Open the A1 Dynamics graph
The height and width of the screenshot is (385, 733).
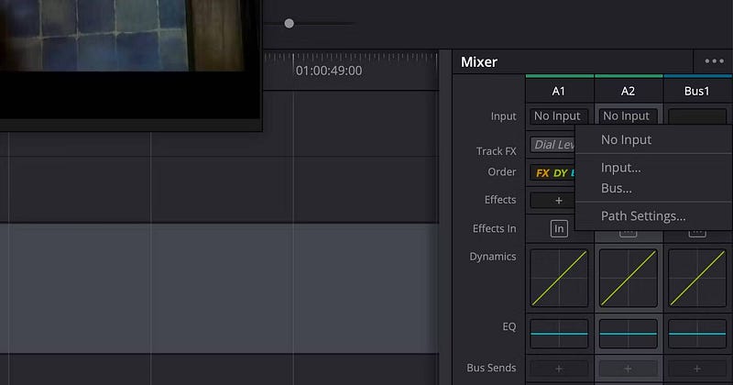[x=559, y=278]
